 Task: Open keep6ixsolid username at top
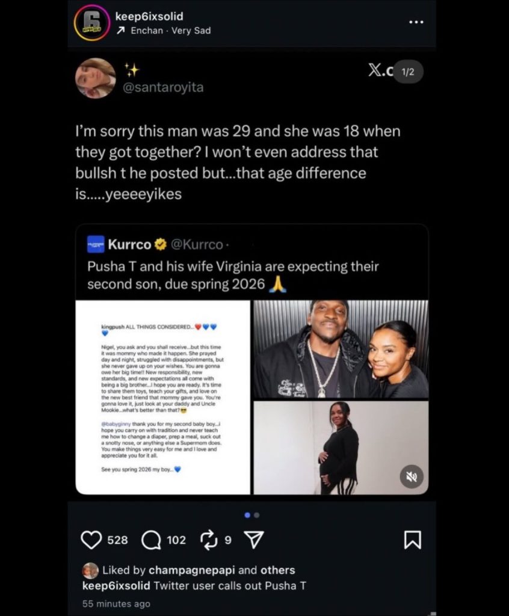point(149,16)
